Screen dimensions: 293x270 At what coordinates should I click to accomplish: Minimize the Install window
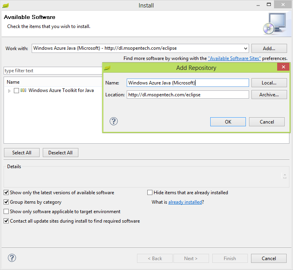258,5
